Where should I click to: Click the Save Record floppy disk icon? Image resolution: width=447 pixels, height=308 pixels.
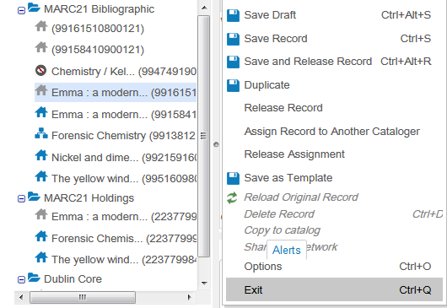pos(233,39)
